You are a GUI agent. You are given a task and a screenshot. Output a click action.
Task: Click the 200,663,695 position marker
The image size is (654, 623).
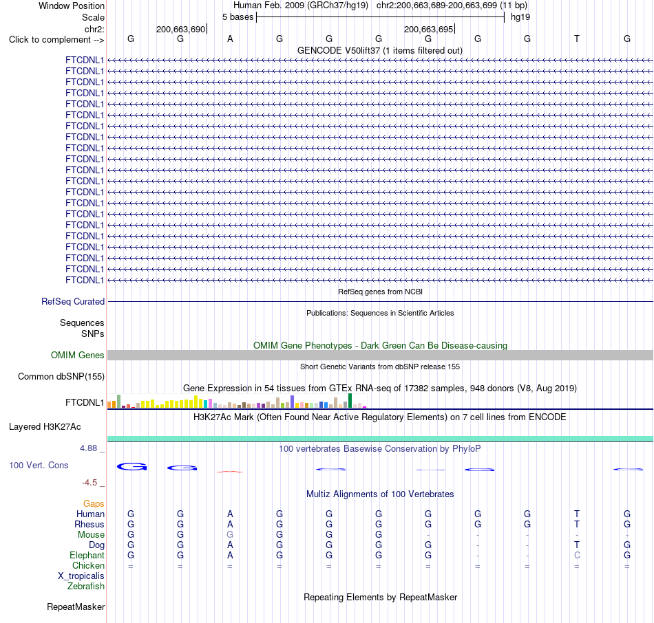click(x=429, y=29)
